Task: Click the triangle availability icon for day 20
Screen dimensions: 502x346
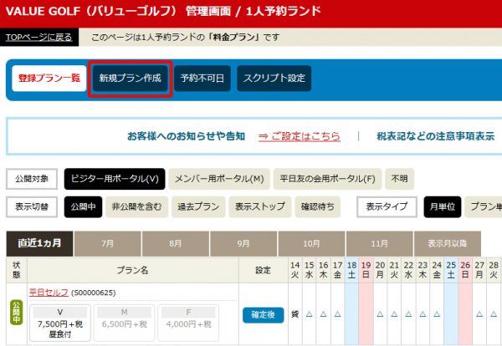Action: point(380,314)
